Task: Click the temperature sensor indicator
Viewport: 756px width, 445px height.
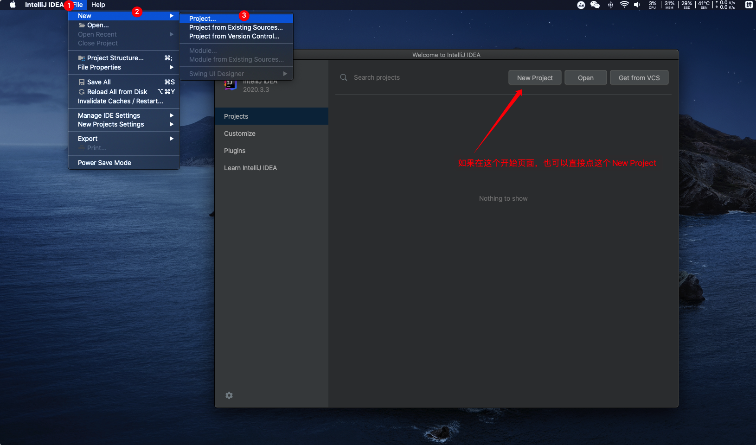Action: point(704,5)
